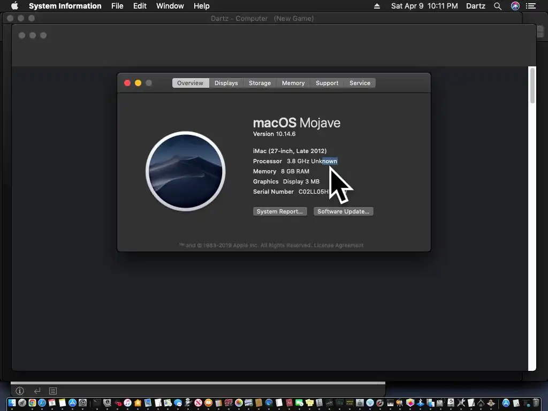Click the 'Serial Number' label

pos(273,192)
